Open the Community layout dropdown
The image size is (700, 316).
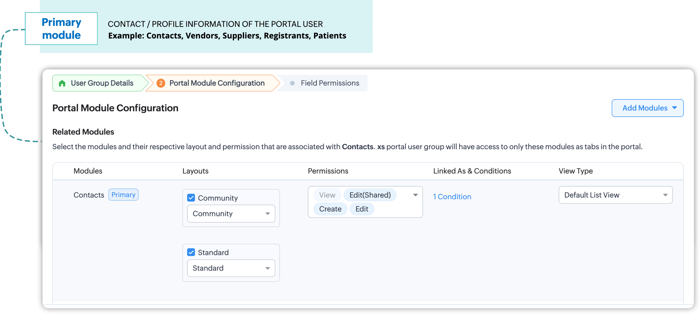(231, 214)
